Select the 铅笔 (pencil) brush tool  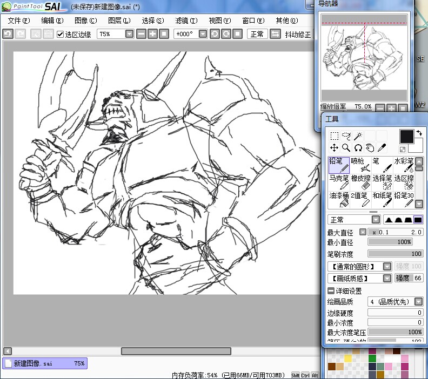click(339, 165)
